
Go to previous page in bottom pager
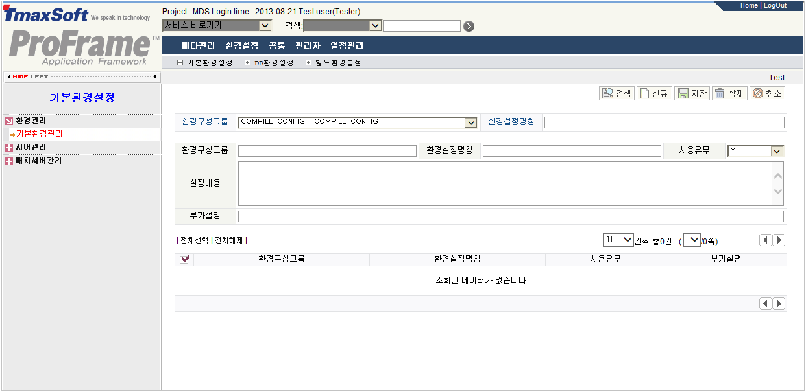(766, 303)
